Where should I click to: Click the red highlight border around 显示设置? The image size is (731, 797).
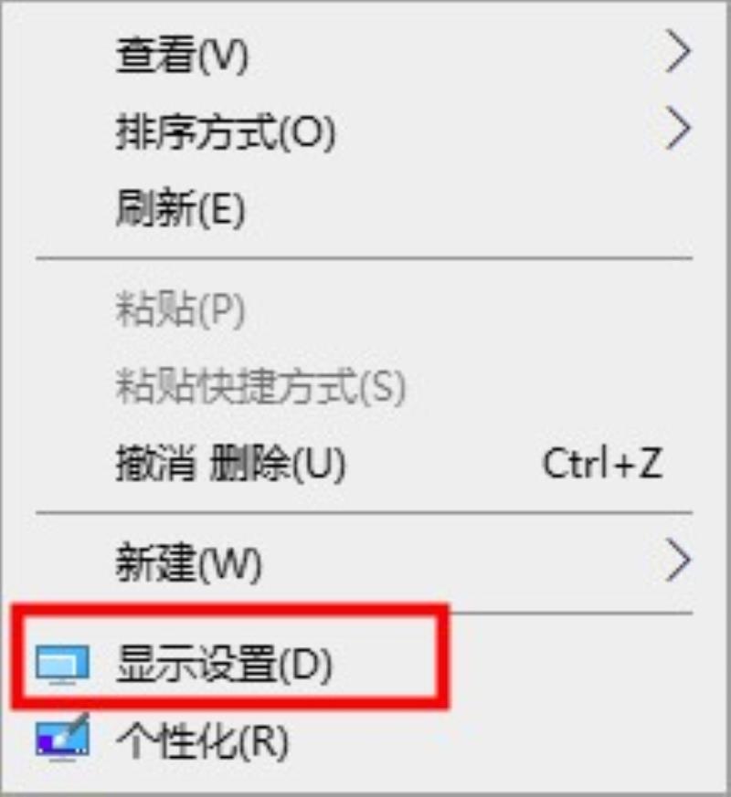click(230, 608)
